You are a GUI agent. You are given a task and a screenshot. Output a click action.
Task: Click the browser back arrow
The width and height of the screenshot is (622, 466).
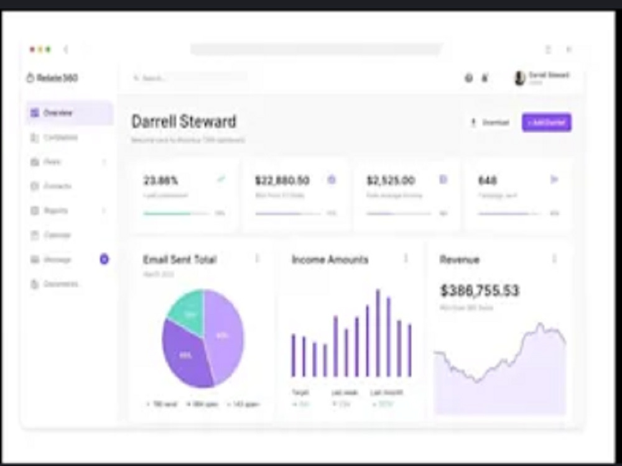click(x=66, y=50)
